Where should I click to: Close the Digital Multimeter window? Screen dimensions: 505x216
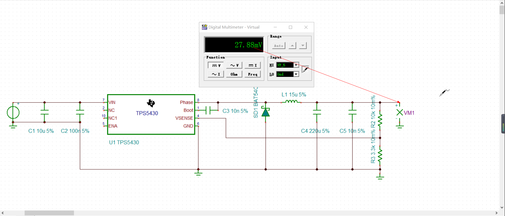306,27
